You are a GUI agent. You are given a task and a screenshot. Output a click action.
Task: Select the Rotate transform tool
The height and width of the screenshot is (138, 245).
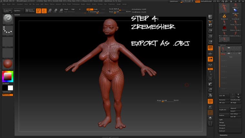pos(60,11)
